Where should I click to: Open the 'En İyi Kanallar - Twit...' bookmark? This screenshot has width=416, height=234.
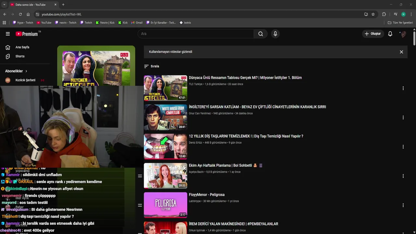(161, 23)
